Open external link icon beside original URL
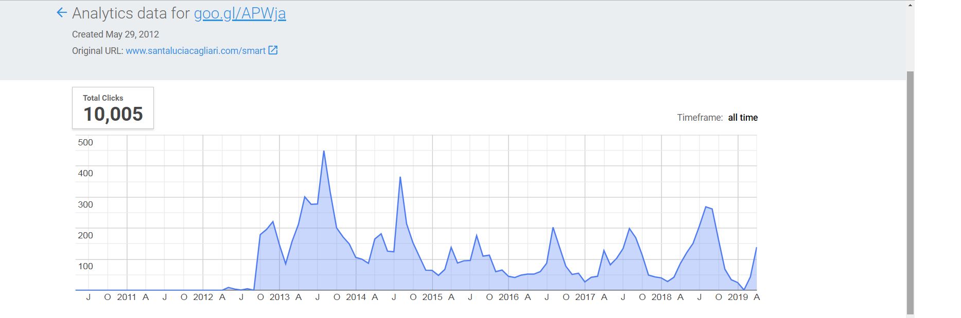Image resolution: width=961 pixels, height=318 pixels. click(x=273, y=50)
